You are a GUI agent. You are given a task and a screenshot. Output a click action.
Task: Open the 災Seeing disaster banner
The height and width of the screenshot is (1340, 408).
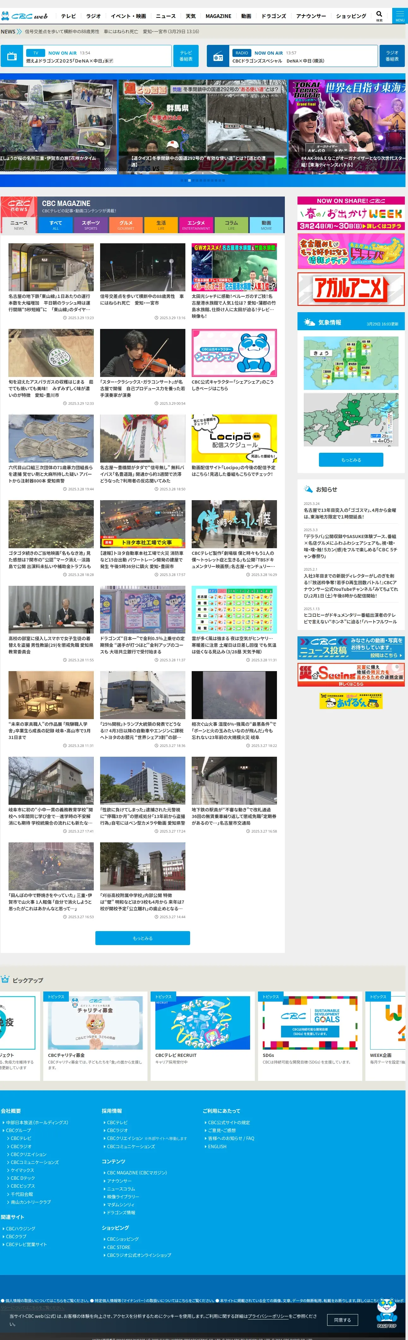pos(351,675)
